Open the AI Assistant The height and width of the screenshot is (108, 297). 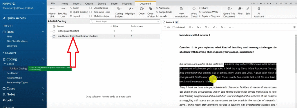point(259,12)
